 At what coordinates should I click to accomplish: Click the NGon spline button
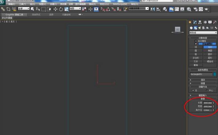[196, 58]
